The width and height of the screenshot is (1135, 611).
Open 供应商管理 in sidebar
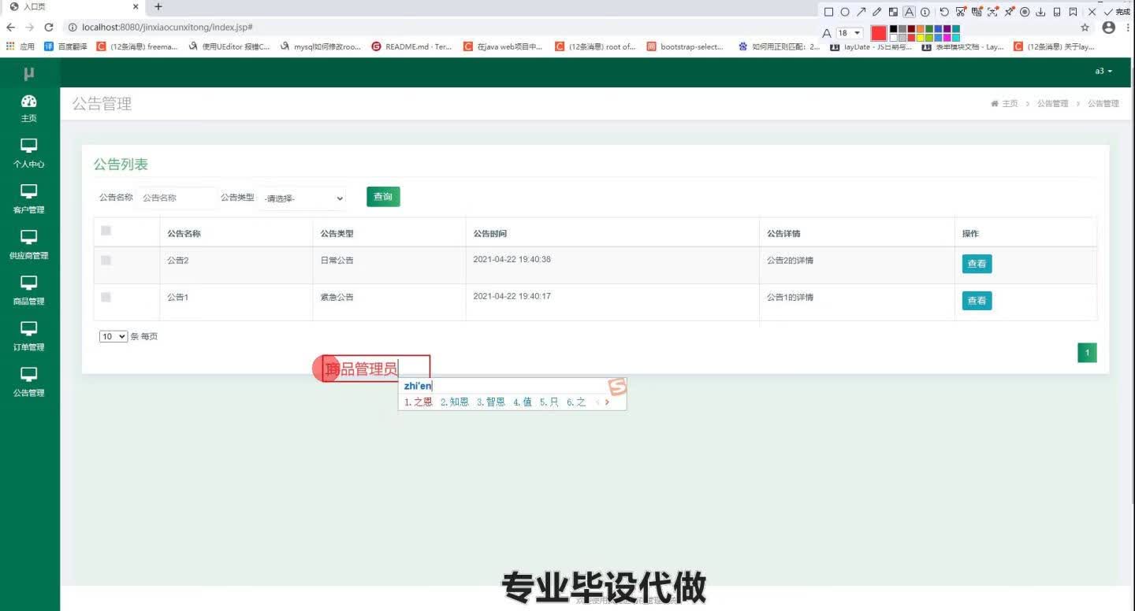29,245
